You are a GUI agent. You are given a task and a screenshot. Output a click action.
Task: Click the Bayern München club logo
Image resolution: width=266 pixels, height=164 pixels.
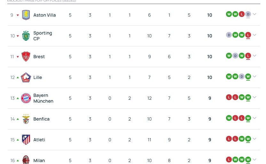[26, 98]
